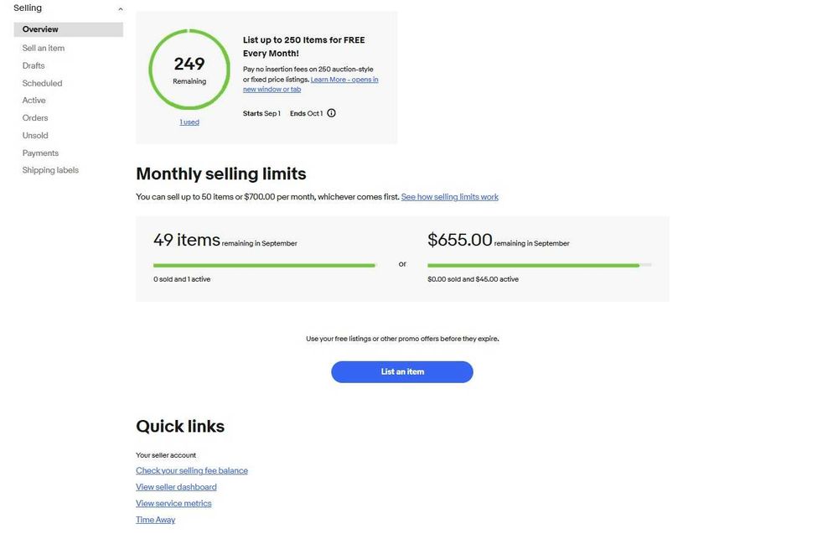Go to Shipping labels in sidebar

(50, 170)
